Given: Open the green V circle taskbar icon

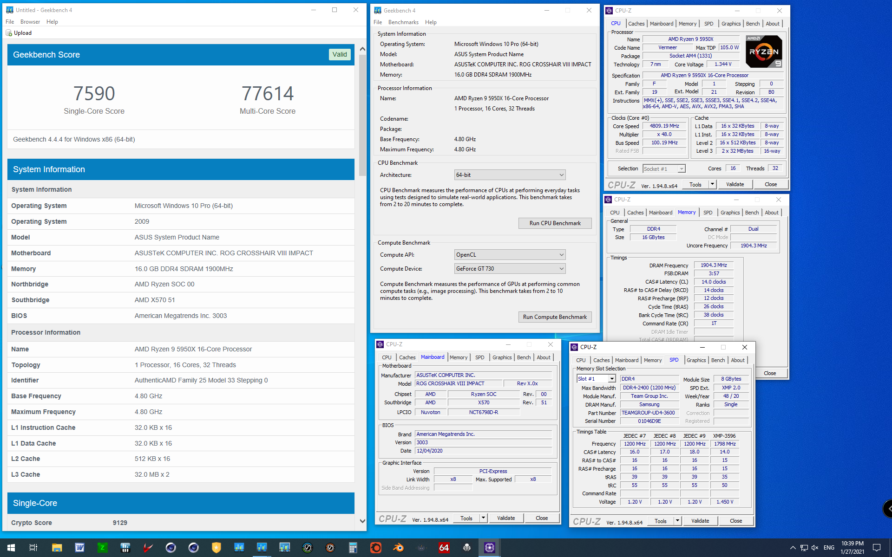Looking at the screenshot, I should (x=308, y=548).
